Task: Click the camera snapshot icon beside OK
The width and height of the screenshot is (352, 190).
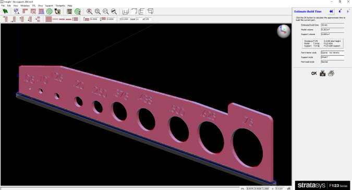Action: coord(323,74)
